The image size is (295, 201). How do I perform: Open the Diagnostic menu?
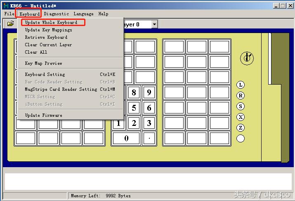(57, 14)
